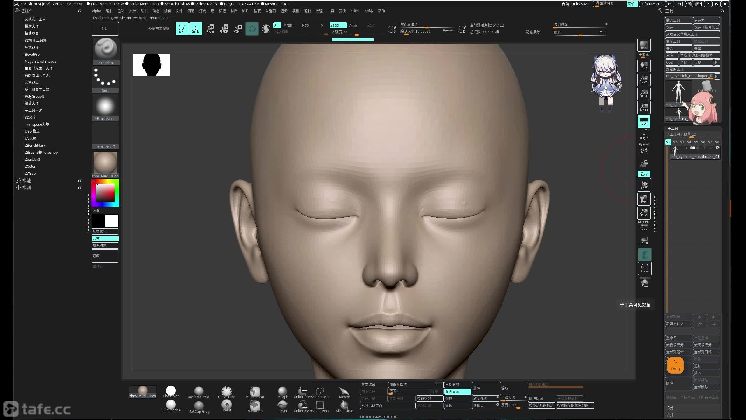Set canvas to 100% actual size
The height and width of the screenshot is (420, 746).
pos(644,94)
